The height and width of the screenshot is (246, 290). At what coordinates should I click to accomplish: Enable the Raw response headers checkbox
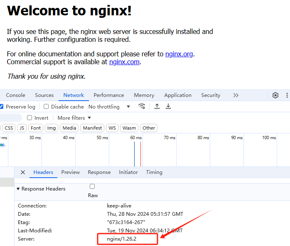(x=92, y=186)
